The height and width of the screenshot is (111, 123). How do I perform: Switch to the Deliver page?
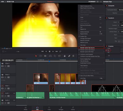(73, 108)
